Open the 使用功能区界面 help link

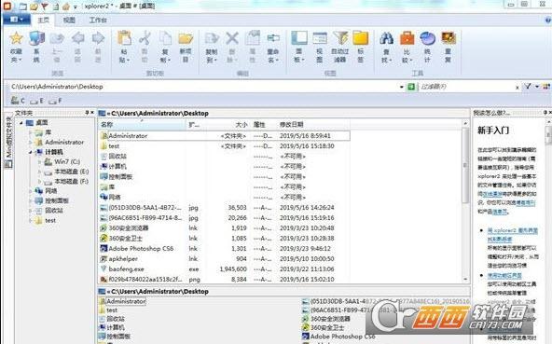tap(504, 275)
